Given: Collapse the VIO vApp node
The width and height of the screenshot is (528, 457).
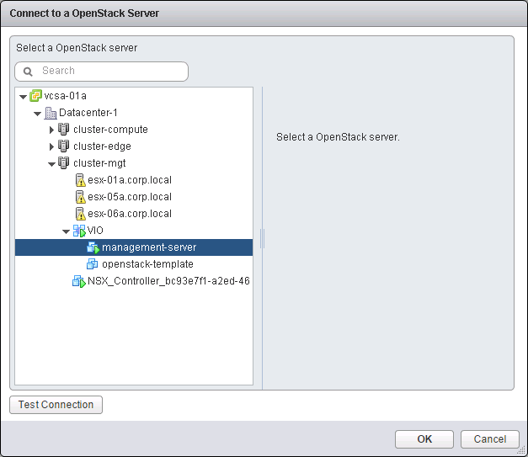Looking at the screenshot, I should (67, 231).
